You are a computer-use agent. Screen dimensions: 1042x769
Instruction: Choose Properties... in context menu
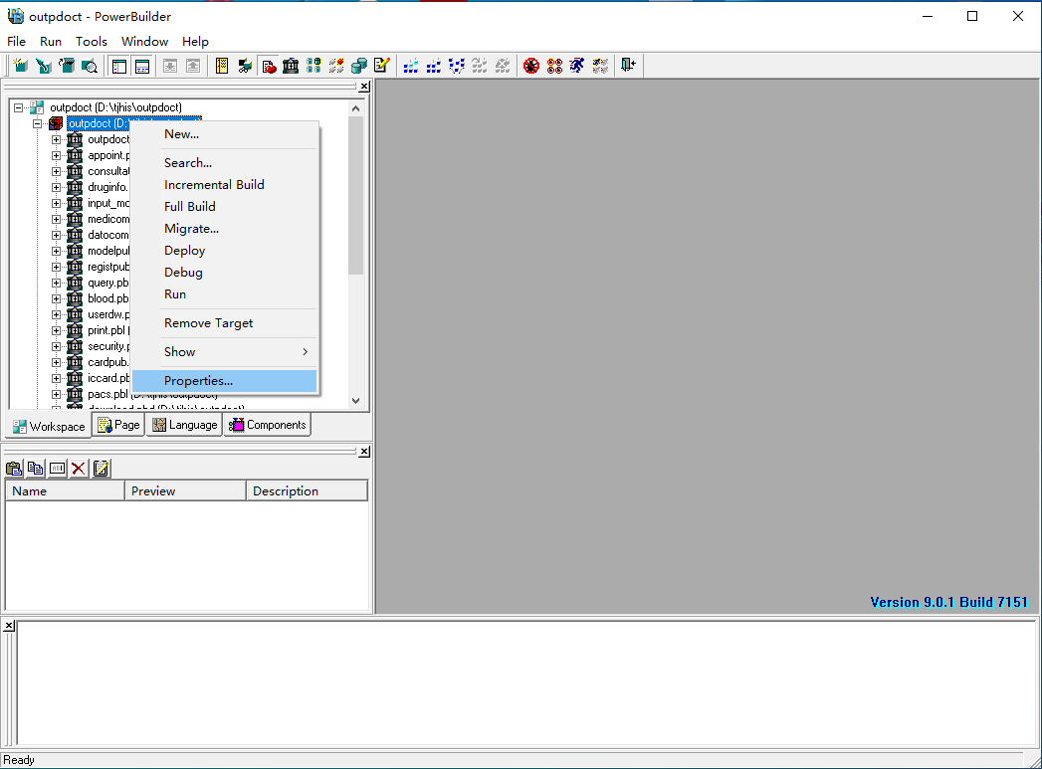tap(225, 380)
